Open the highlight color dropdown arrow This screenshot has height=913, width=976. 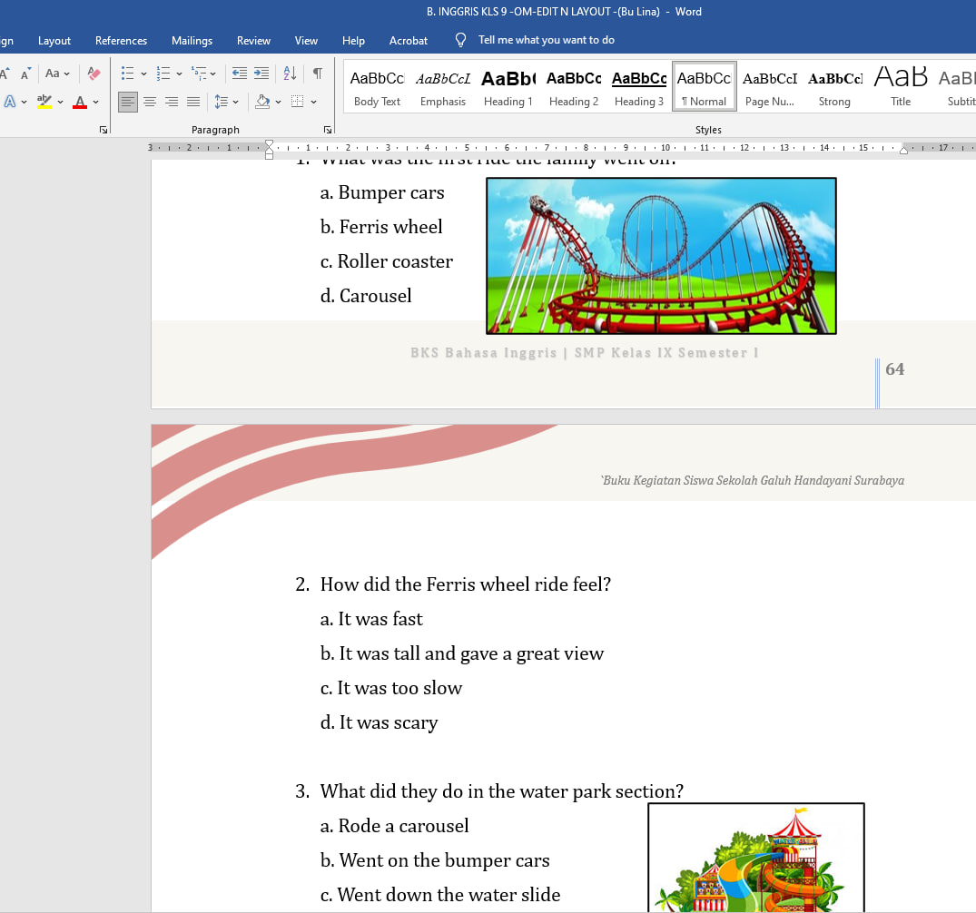(x=61, y=102)
